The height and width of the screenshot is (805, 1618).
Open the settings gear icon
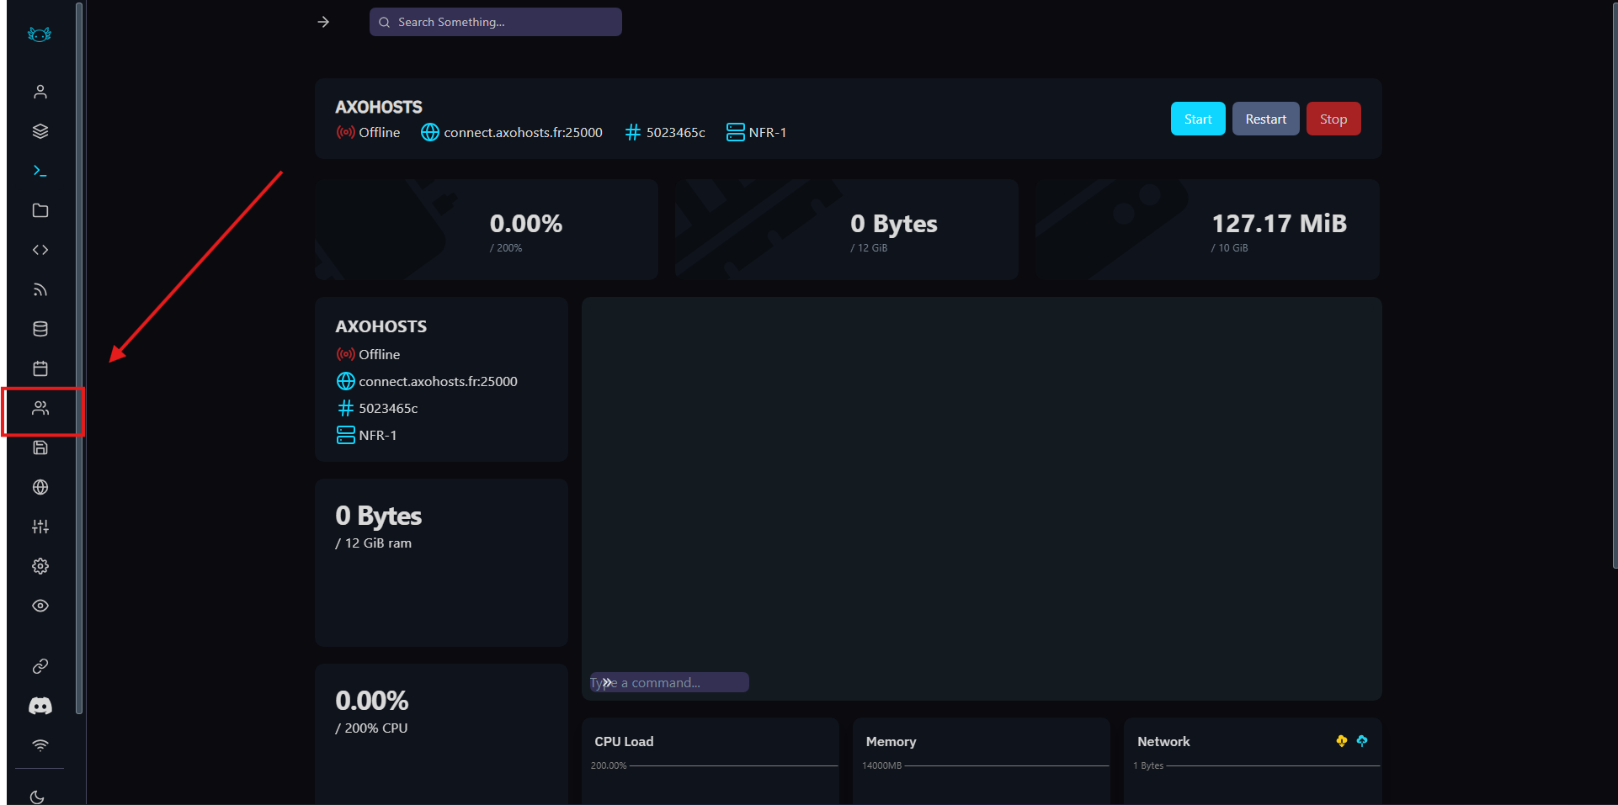tap(40, 566)
